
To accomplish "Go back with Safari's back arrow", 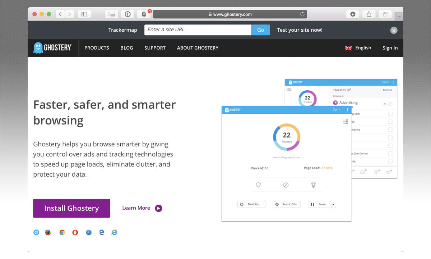I will (x=60, y=14).
